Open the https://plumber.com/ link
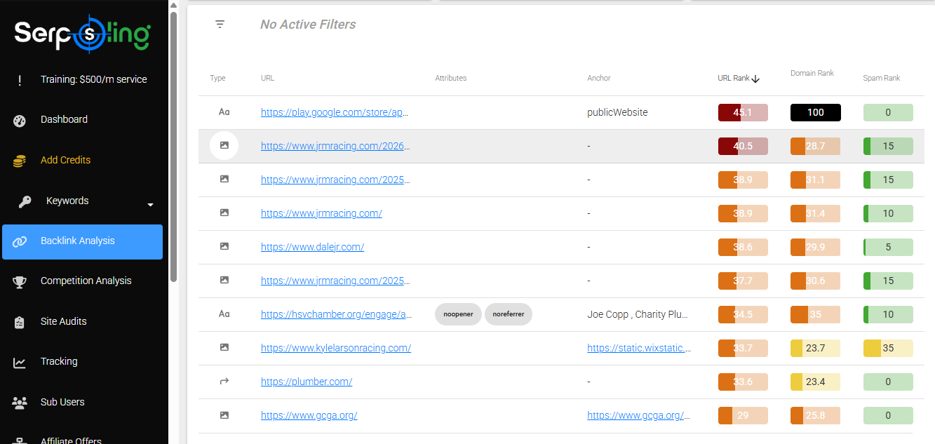The height and width of the screenshot is (444, 935). (x=307, y=382)
